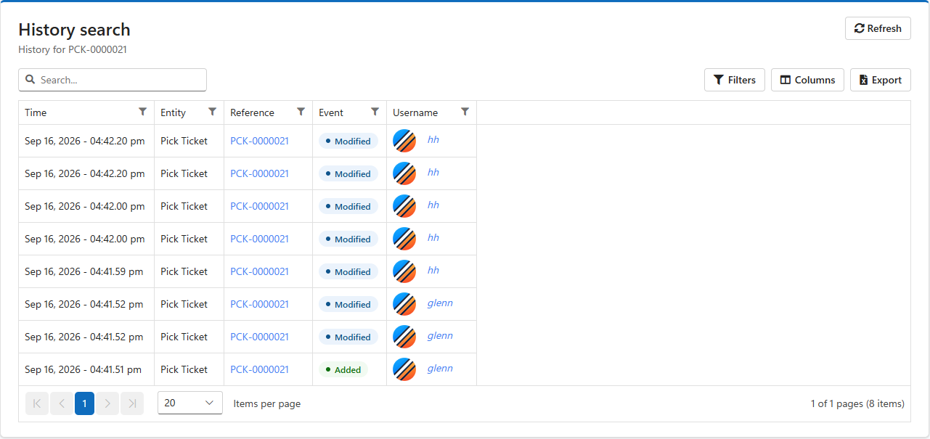Viewport: 930px width, 439px height.
Task: Go to the previous page
Action: pos(61,403)
